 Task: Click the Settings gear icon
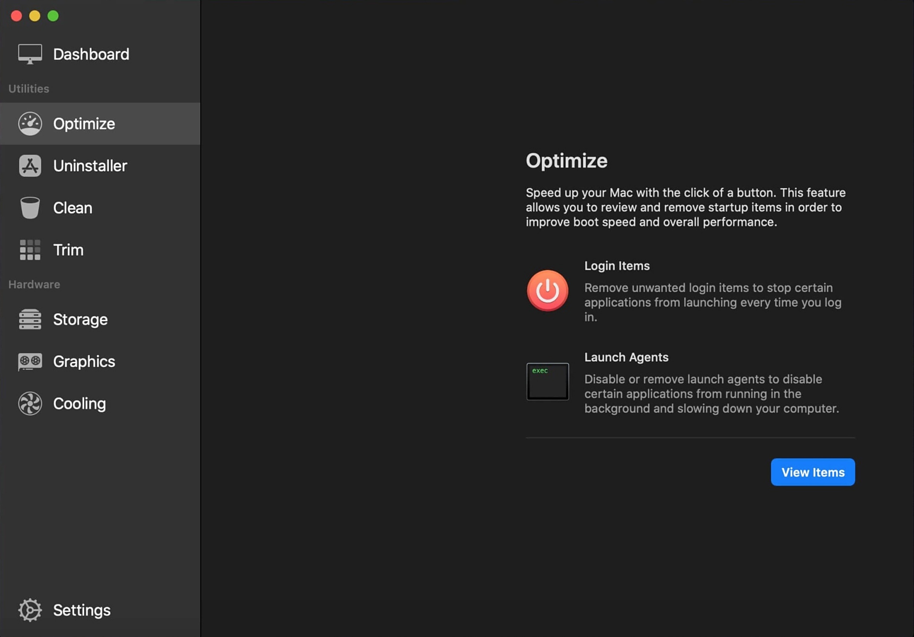coord(30,610)
